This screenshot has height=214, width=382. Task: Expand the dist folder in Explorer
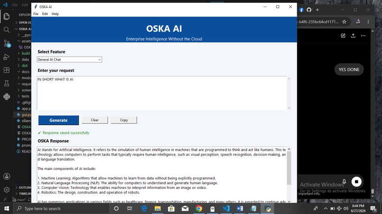tap(23, 66)
